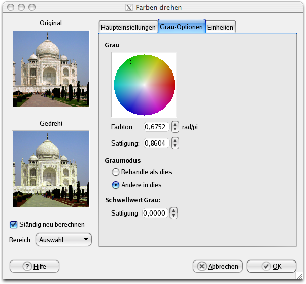Increase Grau Sättigung 0,8604 with the up arrow
Viewport: 306px width, 284px height.
tap(175, 140)
